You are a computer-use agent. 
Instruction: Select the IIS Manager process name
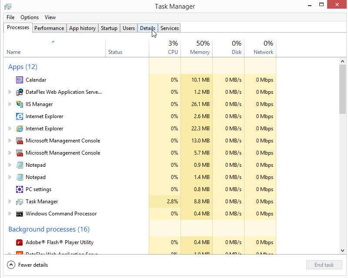39,104
